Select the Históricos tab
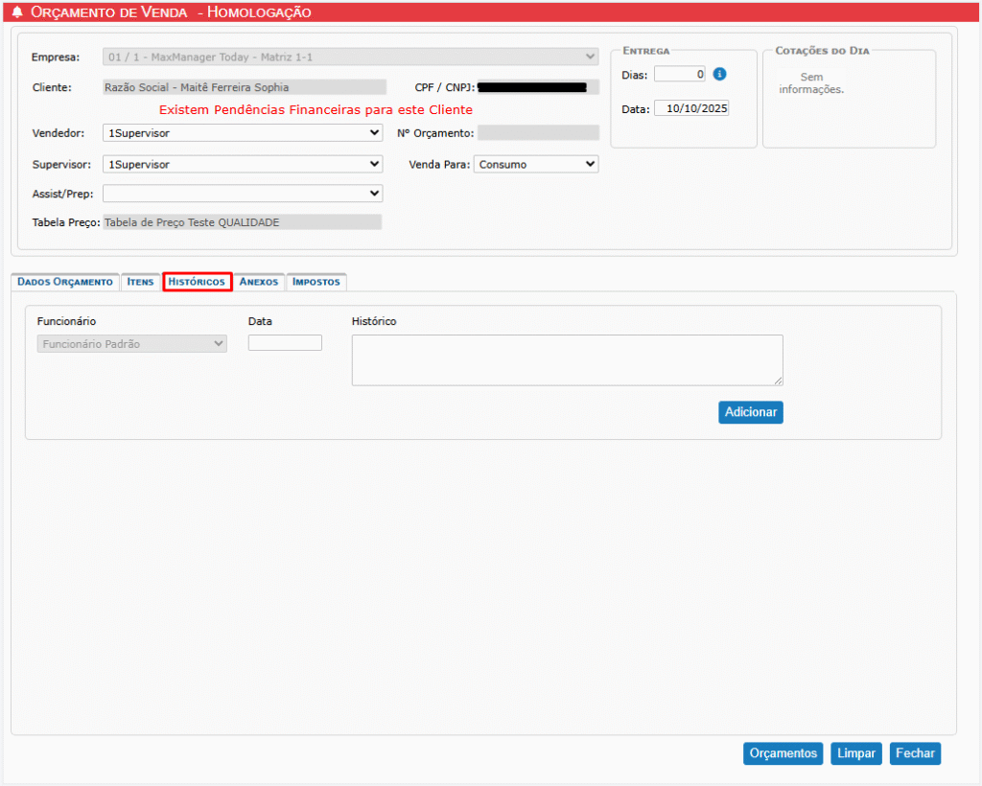 point(197,282)
